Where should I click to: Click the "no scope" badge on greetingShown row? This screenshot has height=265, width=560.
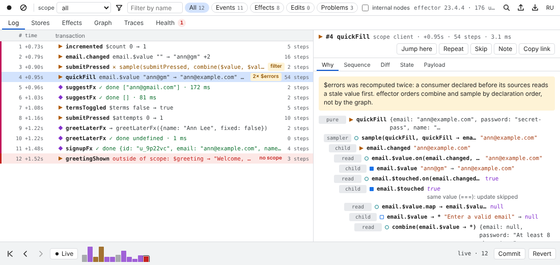(270, 158)
